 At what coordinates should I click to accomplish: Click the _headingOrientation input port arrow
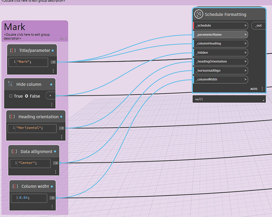coord(245,61)
